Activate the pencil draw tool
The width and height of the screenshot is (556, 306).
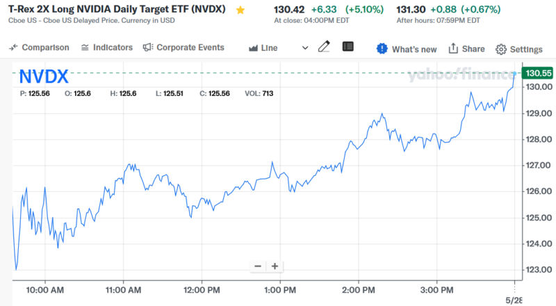pyautogui.click(x=324, y=47)
